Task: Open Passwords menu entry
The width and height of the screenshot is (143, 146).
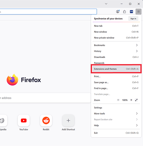Action: click(x=116, y=63)
